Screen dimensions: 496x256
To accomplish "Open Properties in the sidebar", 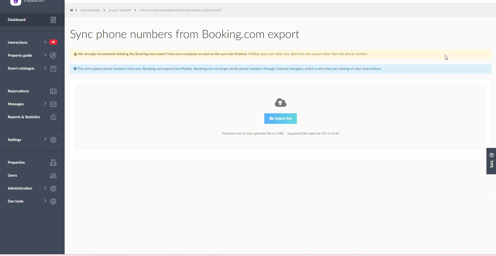I will (x=32, y=163).
